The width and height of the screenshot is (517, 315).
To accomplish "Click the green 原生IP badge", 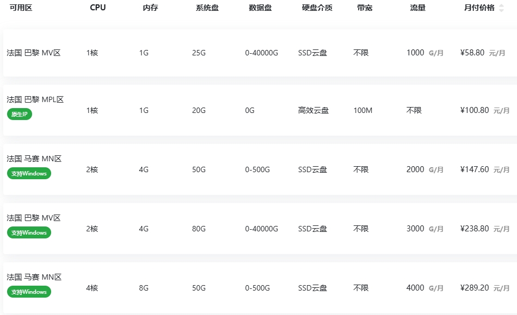I will 19,114.
